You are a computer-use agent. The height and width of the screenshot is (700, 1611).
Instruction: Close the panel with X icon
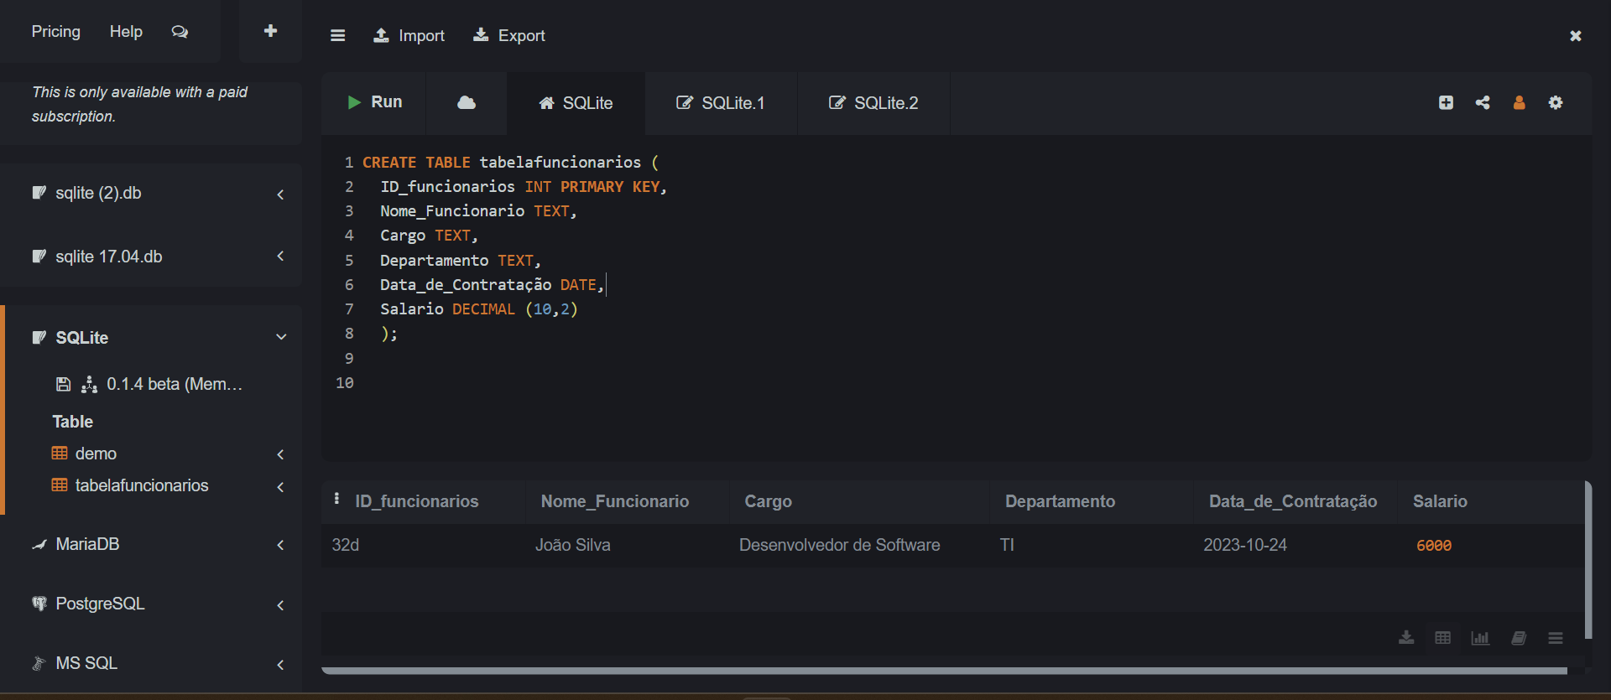pyautogui.click(x=1575, y=35)
